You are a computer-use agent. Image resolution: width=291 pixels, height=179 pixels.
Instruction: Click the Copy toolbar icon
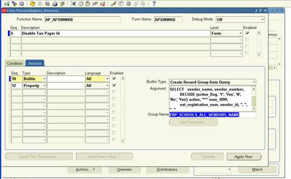pyautogui.click(x=80, y=3)
